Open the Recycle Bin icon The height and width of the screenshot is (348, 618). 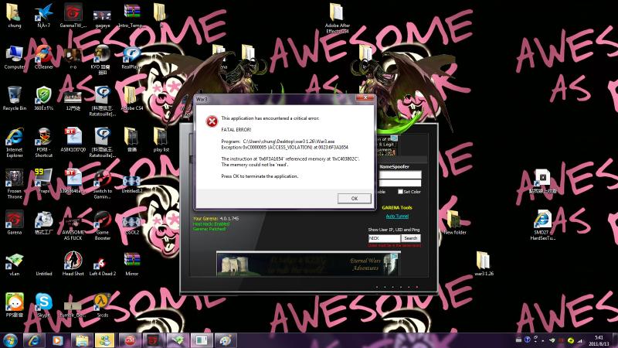coord(14,99)
